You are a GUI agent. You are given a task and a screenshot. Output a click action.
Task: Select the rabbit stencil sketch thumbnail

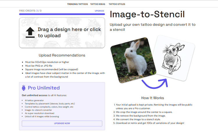coord(174,58)
